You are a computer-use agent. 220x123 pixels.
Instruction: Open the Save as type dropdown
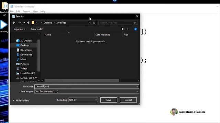point(87,92)
